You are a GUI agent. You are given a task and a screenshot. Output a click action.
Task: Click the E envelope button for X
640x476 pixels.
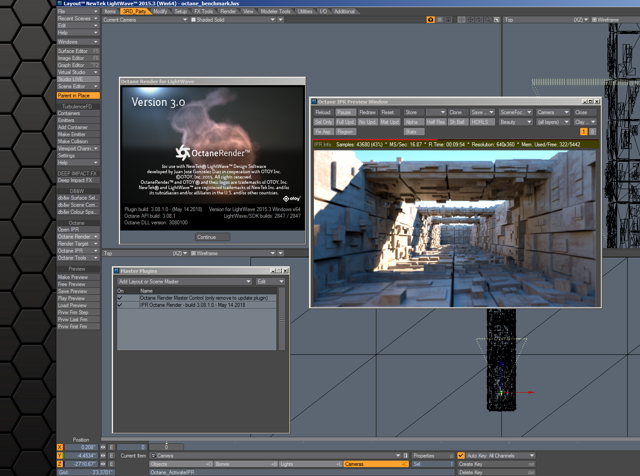click(111, 447)
